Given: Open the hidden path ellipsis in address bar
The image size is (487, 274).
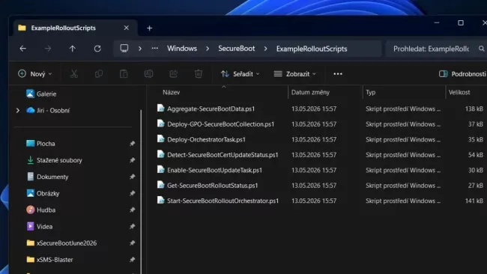Looking at the screenshot, I should coord(154,49).
